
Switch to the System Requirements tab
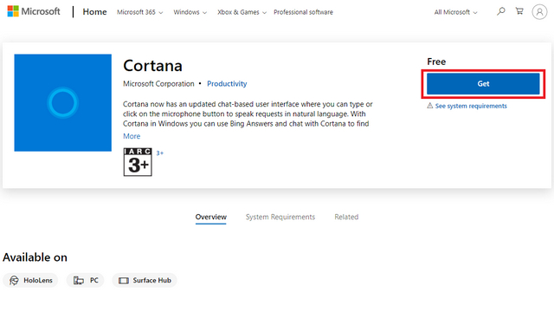[x=280, y=217]
